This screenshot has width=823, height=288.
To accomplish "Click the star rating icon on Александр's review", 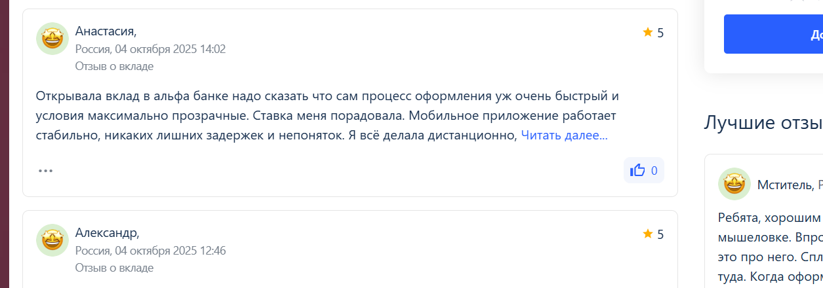I will click(648, 234).
